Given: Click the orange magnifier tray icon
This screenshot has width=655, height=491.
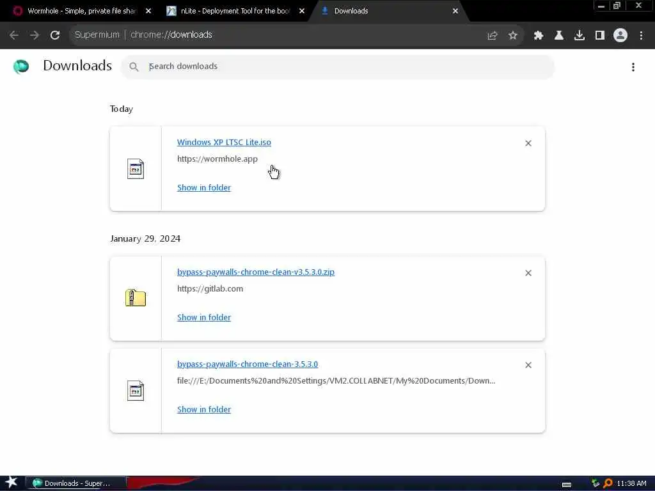Looking at the screenshot, I should [x=608, y=483].
